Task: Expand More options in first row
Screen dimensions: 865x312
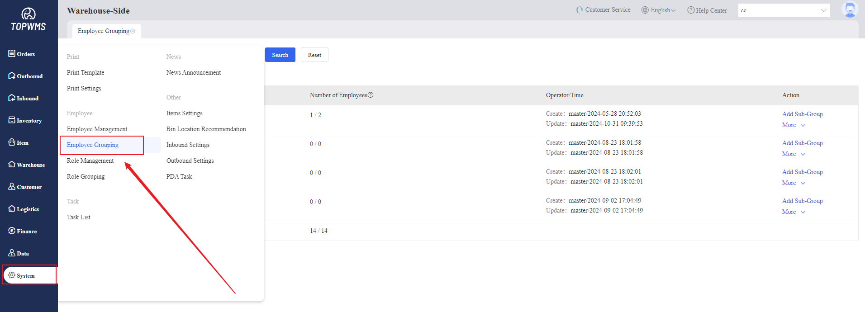Action: point(794,125)
